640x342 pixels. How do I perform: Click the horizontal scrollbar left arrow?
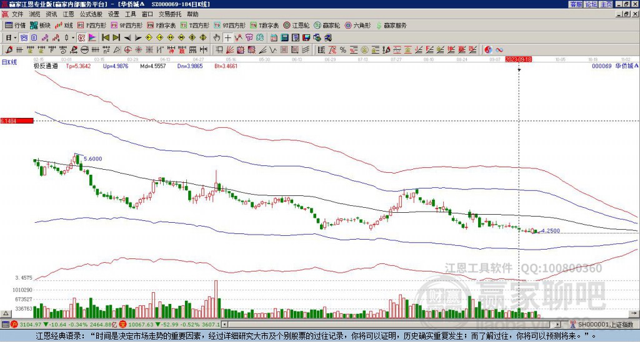[224, 325]
